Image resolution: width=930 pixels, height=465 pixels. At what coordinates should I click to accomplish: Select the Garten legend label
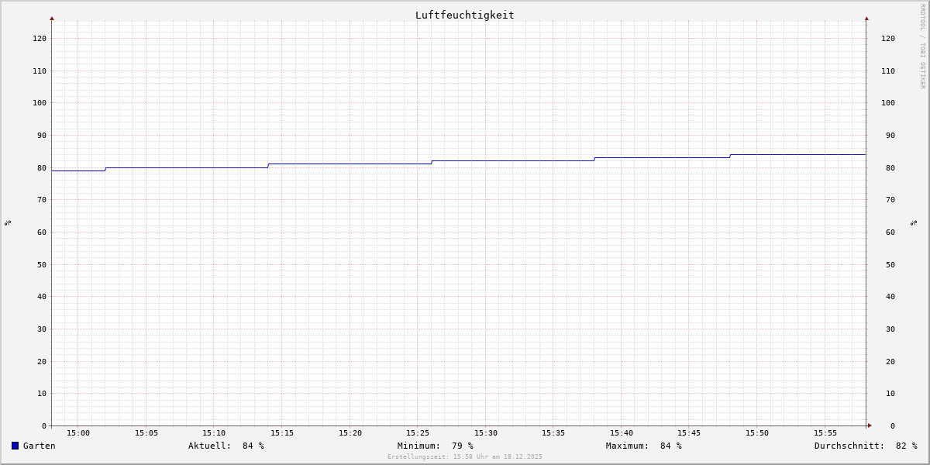click(40, 446)
